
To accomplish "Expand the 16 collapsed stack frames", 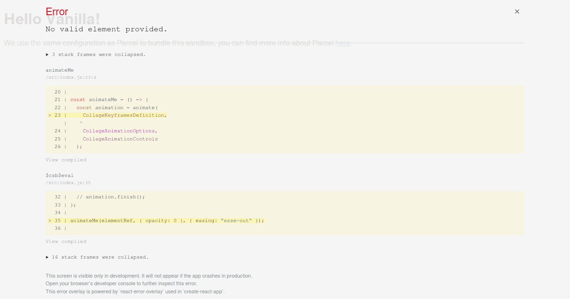I will tap(97, 257).
